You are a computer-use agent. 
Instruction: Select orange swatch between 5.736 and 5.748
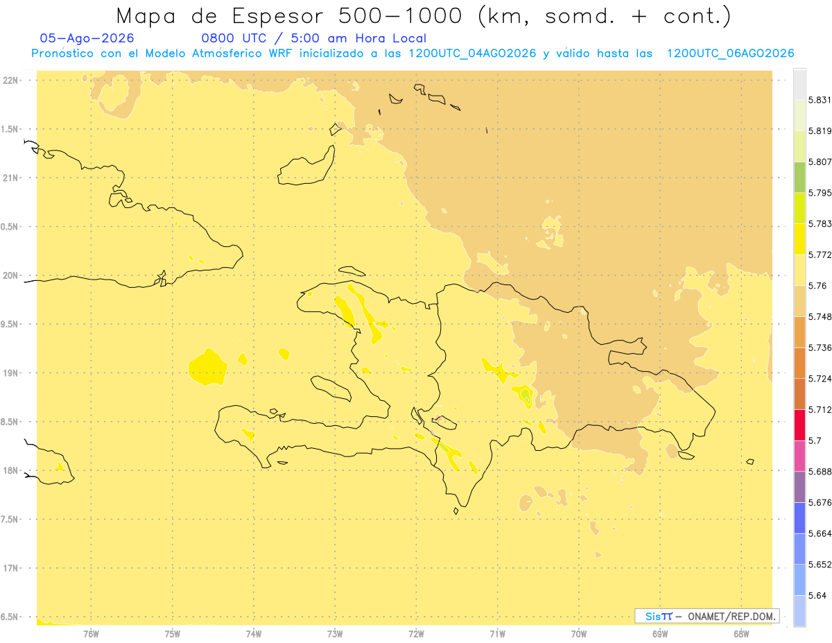coord(799,332)
